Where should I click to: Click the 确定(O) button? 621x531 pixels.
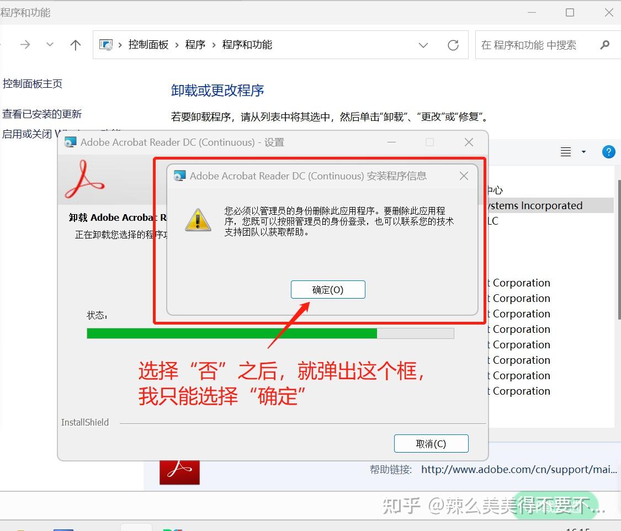(328, 289)
